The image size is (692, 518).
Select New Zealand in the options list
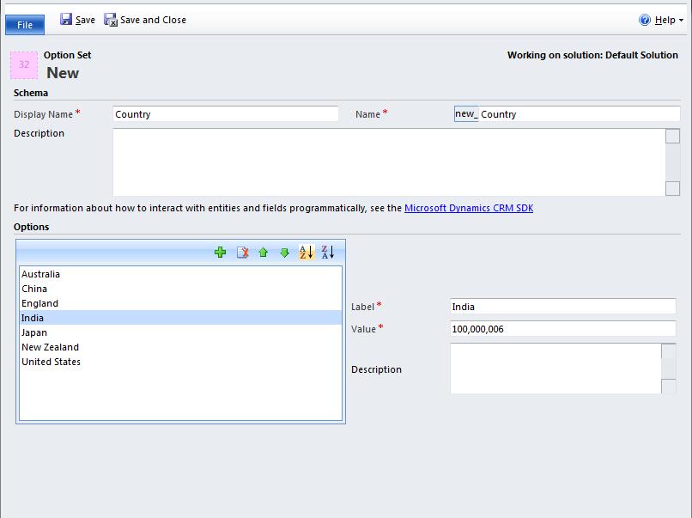point(50,347)
